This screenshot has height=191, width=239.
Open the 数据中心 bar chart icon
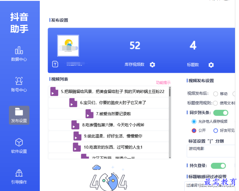tap(19, 50)
